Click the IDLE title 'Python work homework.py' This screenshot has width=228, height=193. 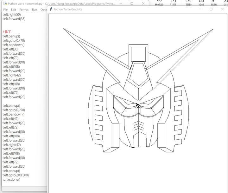(x=25, y=3)
